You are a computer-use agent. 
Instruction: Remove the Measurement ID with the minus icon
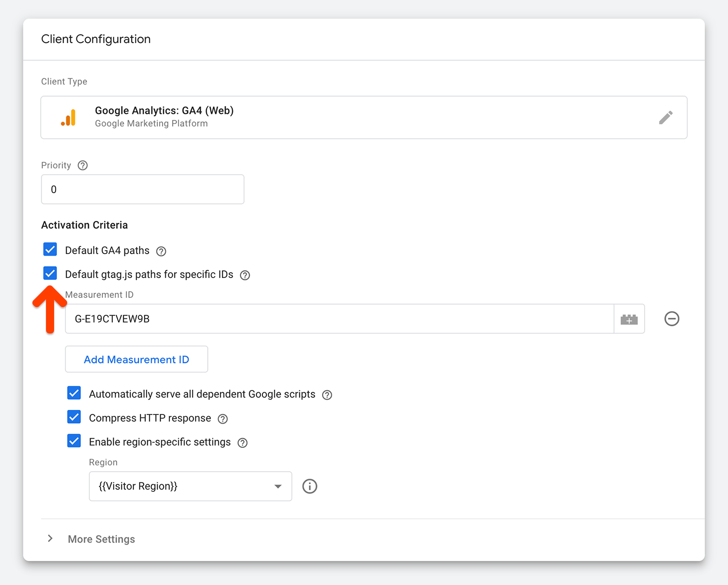pyautogui.click(x=671, y=319)
